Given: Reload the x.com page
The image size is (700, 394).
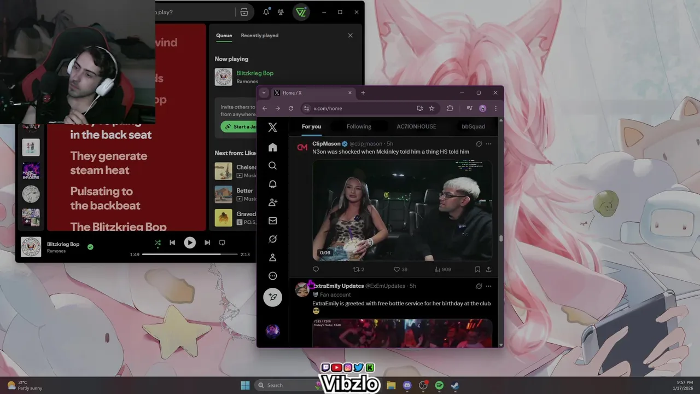Looking at the screenshot, I should click(x=291, y=108).
